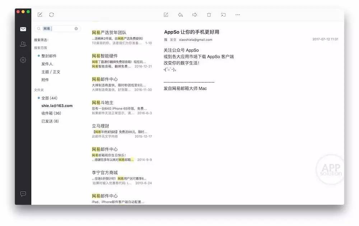Select 主题 / 正文 search scope

pyautogui.click(x=51, y=72)
